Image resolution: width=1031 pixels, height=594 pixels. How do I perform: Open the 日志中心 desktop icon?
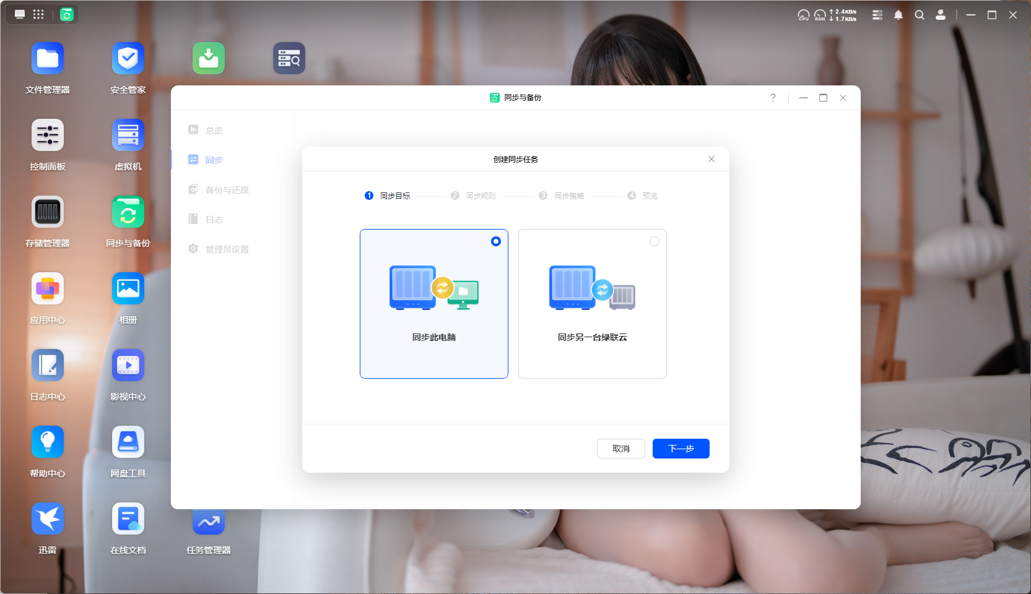point(48,366)
